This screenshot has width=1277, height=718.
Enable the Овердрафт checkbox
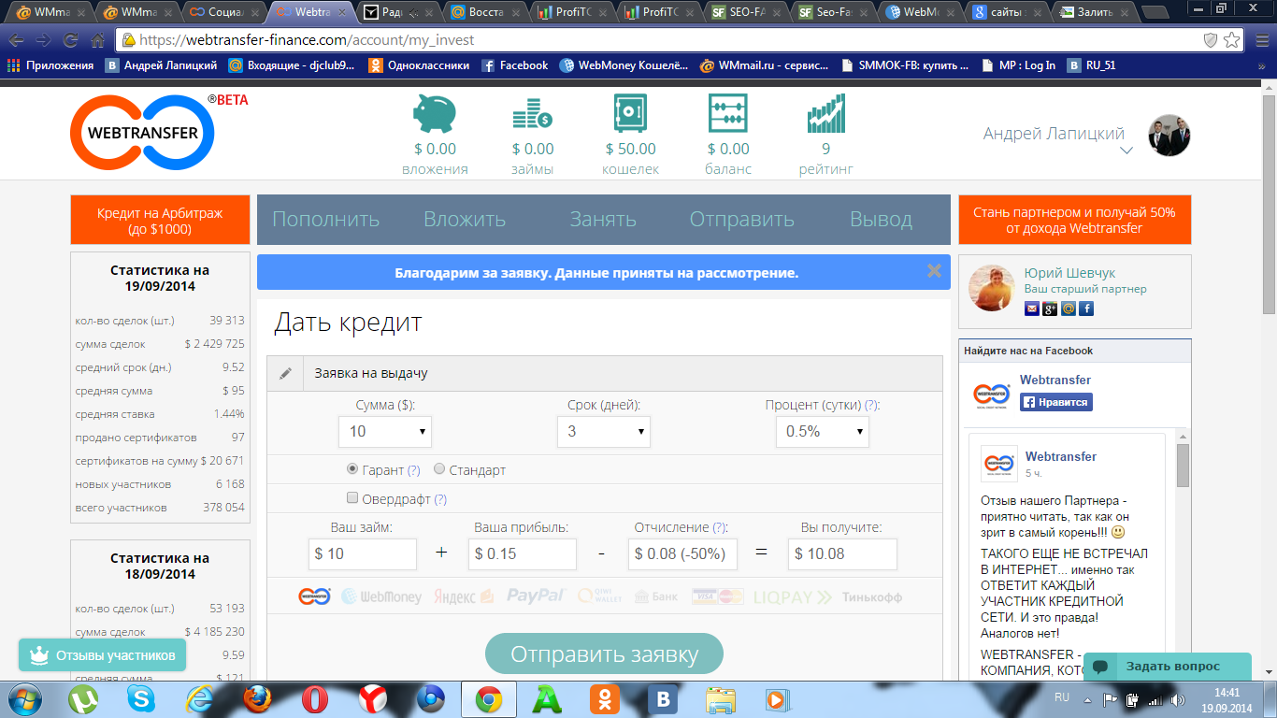352,497
